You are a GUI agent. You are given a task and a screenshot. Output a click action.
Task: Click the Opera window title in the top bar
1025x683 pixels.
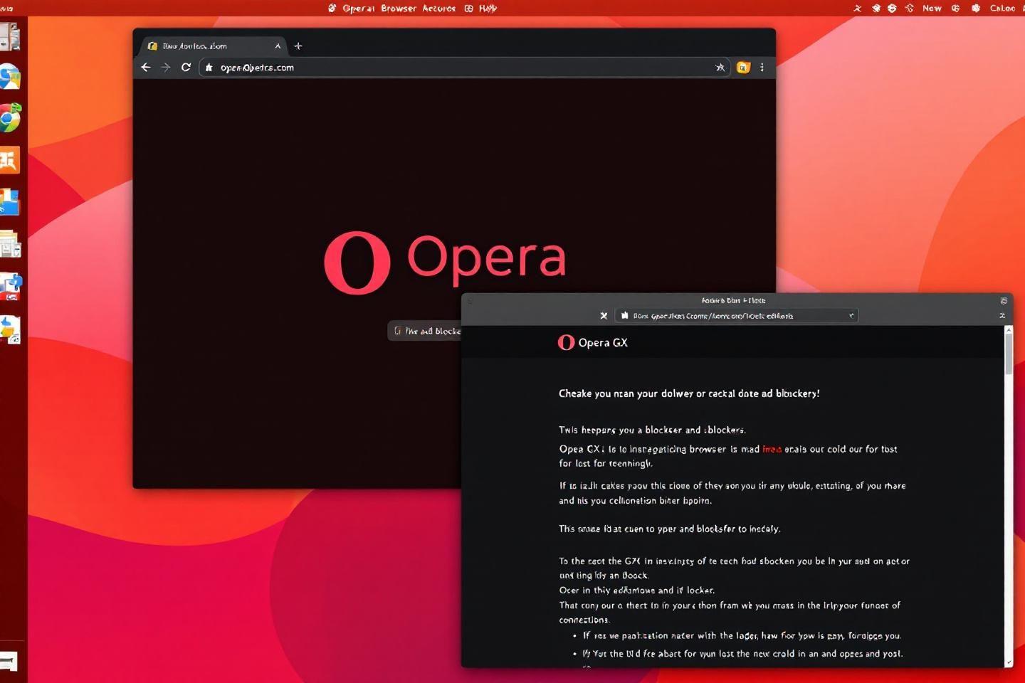(359, 9)
